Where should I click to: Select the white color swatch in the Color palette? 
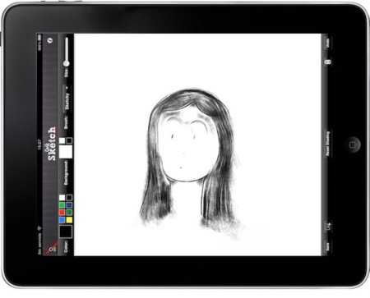pos(62,198)
